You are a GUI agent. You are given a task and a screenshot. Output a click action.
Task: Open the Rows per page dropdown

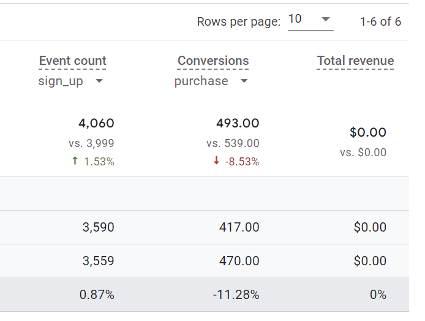pyautogui.click(x=310, y=21)
